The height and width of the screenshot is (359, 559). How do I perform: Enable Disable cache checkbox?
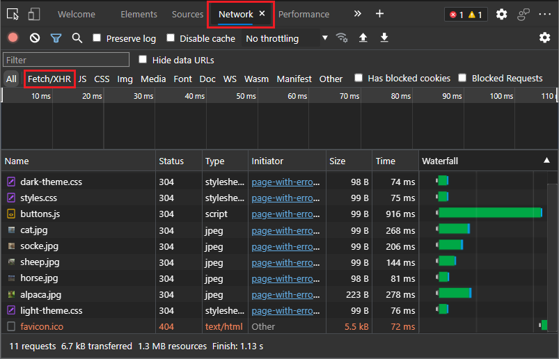point(171,38)
